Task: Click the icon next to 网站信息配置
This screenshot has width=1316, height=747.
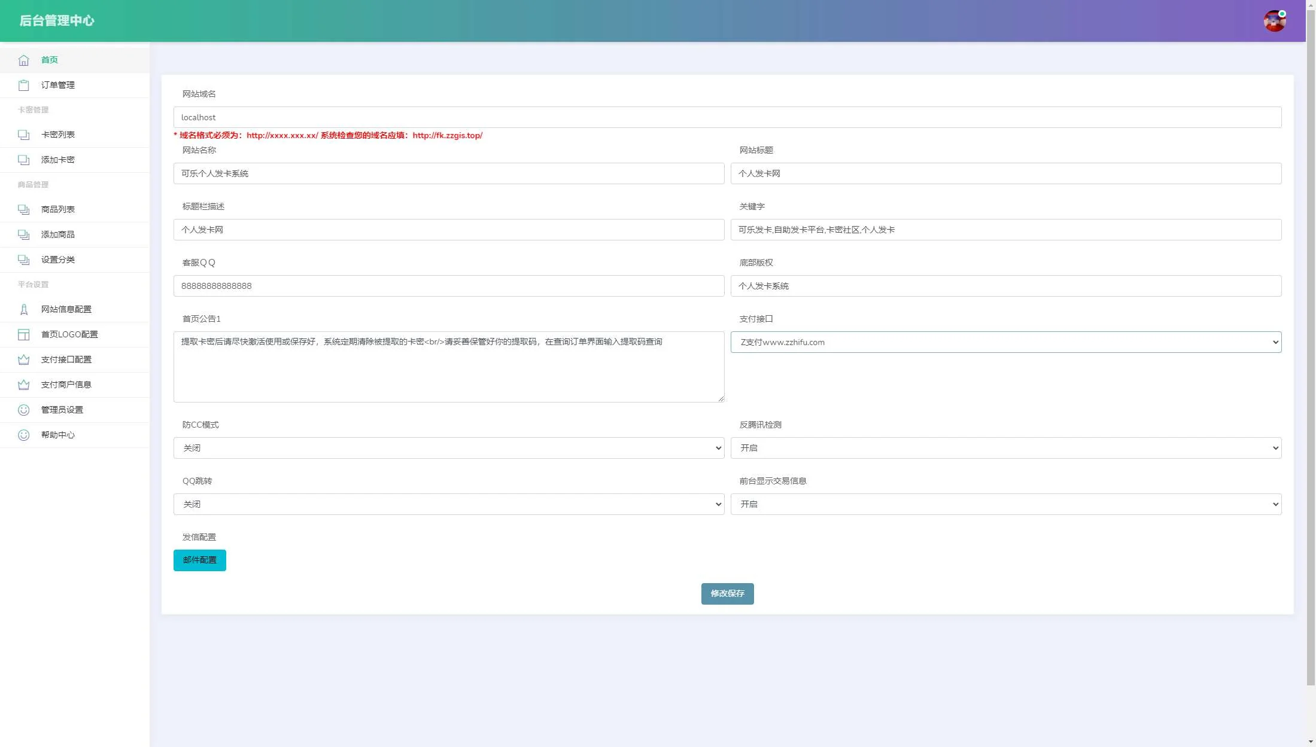Action: [x=23, y=310]
